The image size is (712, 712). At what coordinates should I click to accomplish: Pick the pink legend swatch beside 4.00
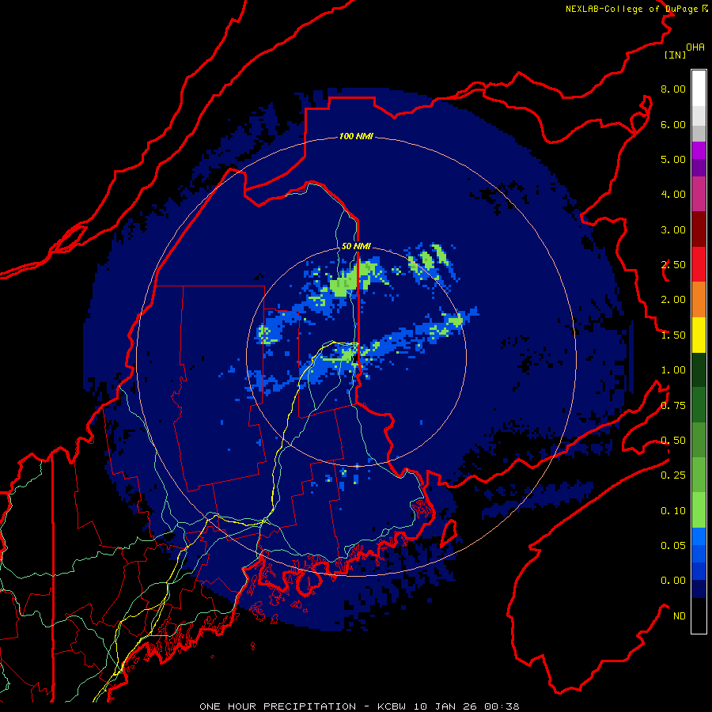point(699,194)
